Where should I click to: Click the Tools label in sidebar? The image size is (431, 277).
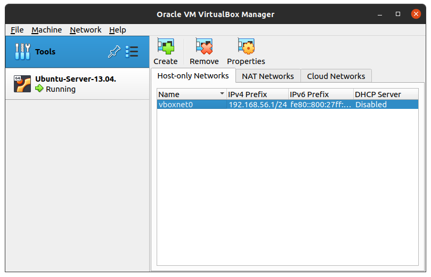coord(45,51)
